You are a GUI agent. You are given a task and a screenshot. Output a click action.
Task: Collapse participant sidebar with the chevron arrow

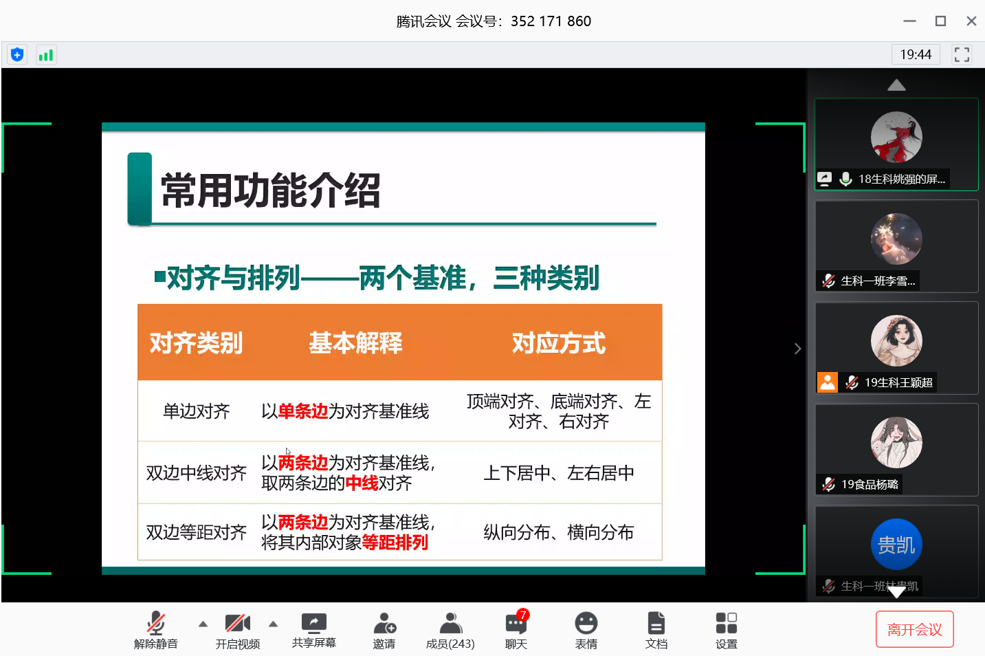point(797,349)
